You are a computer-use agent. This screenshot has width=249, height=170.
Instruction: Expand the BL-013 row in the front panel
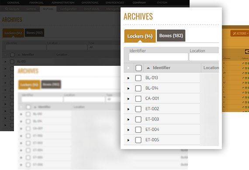[128, 78]
